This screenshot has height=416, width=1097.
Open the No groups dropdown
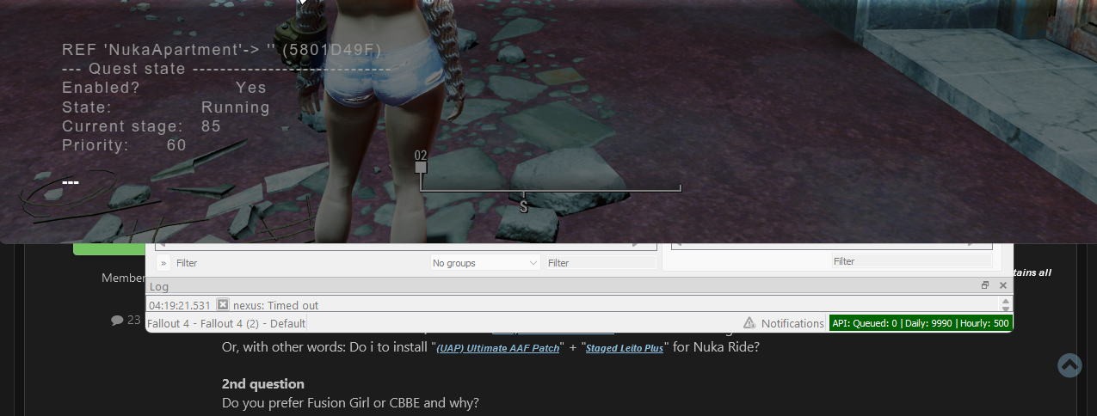tap(485, 263)
